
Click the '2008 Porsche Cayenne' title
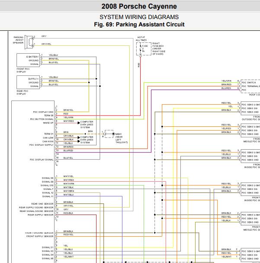pos(139,6)
